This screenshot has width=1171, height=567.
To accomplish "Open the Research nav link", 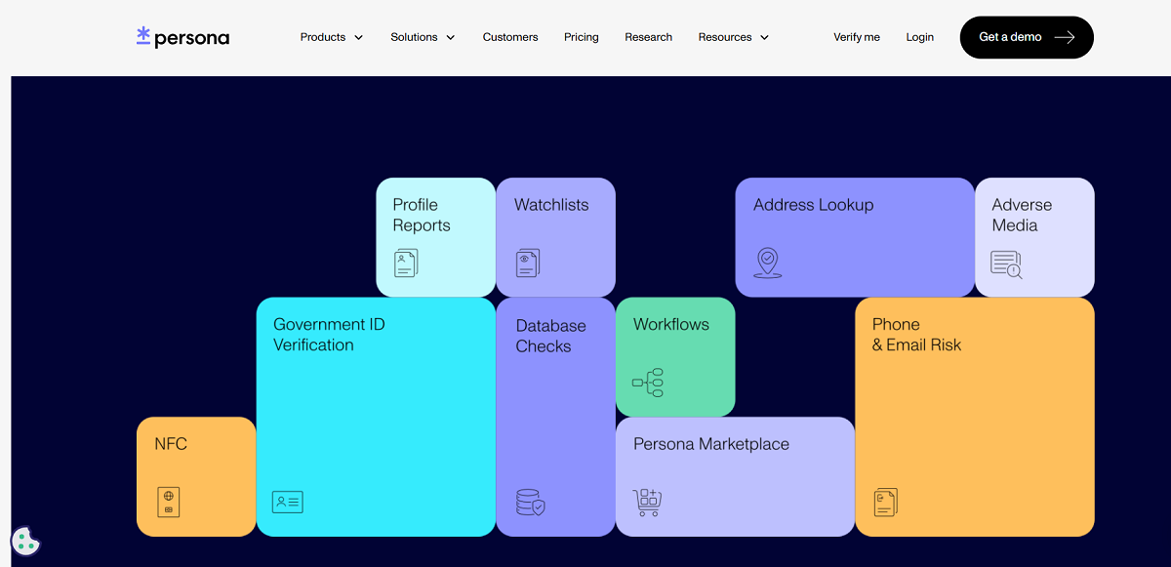I will click(x=649, y=37).
